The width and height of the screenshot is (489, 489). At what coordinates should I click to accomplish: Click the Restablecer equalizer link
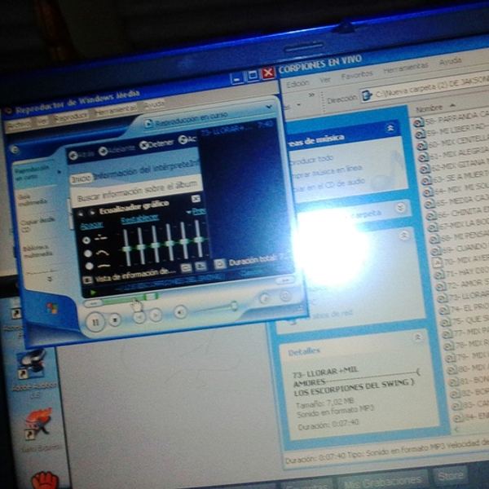(x=140, y=219)
